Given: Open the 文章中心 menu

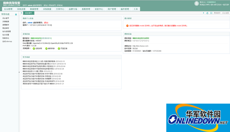Looking at the screenshot, I should (60, 9).
